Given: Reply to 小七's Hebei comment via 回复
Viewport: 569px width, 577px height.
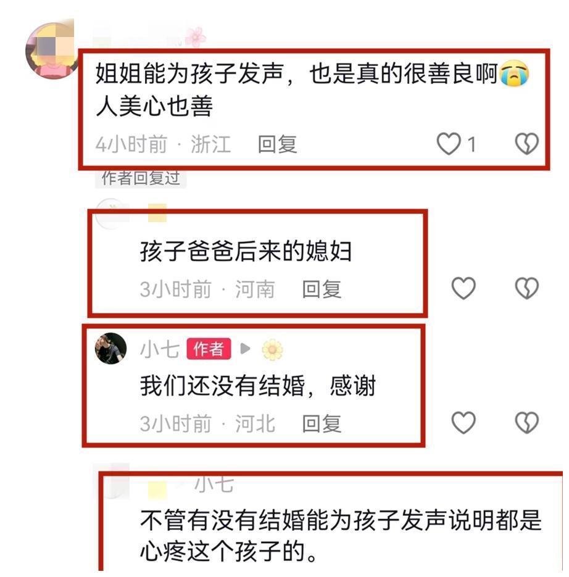Looking at the screenshot, I should [x=322, y=423].
